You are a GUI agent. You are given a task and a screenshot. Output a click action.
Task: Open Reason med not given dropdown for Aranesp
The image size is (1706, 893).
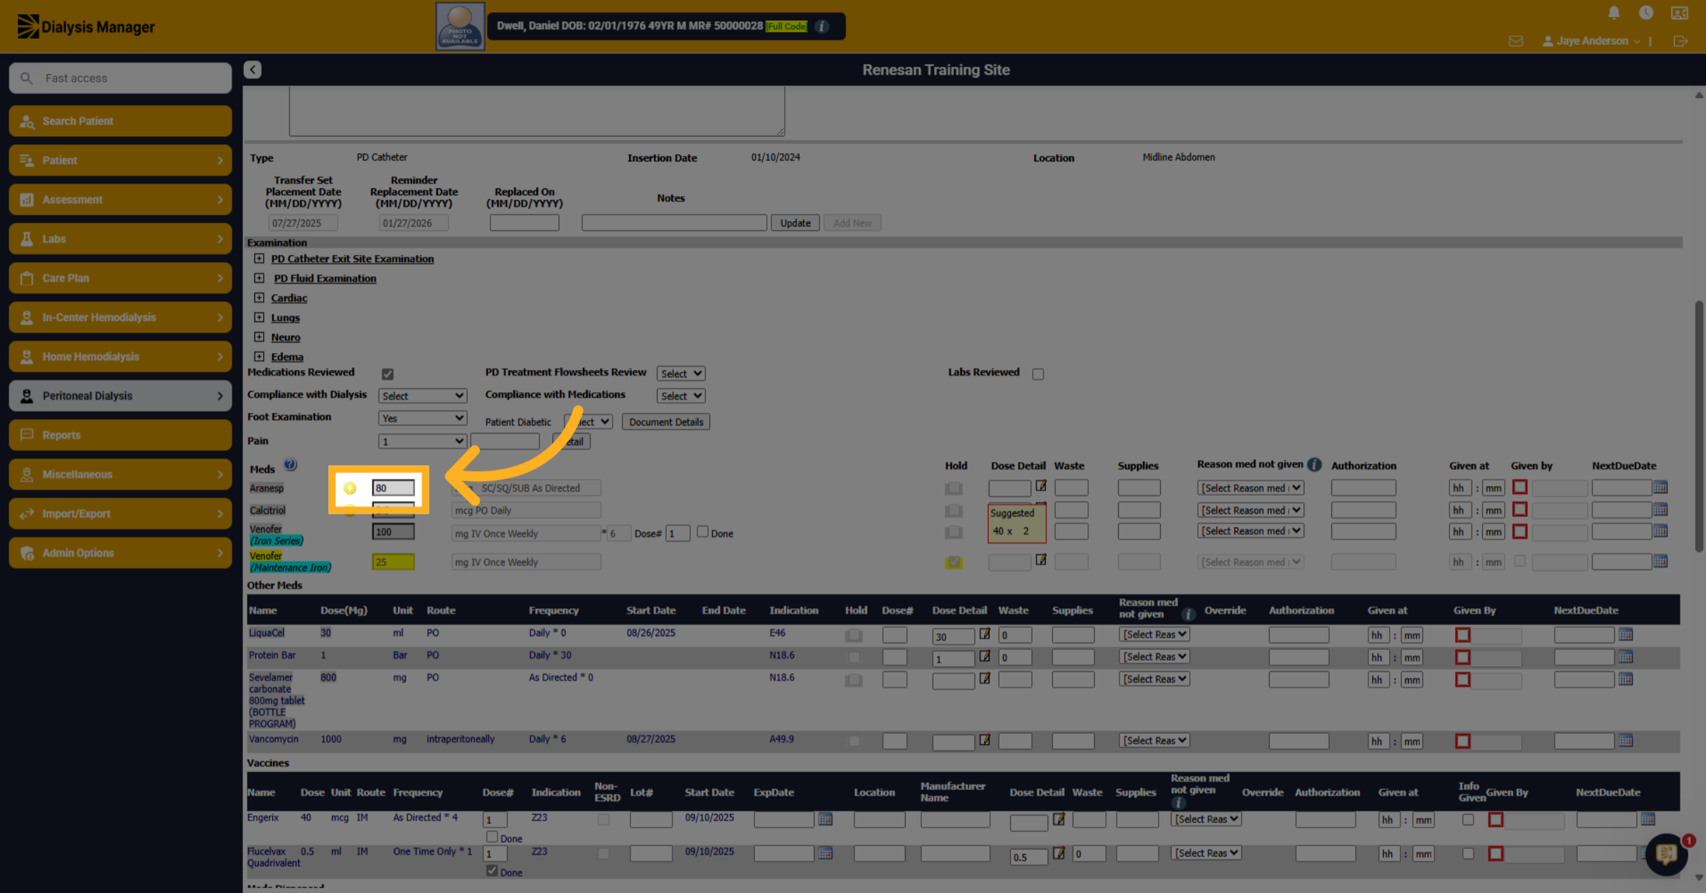click(1250, 488)
